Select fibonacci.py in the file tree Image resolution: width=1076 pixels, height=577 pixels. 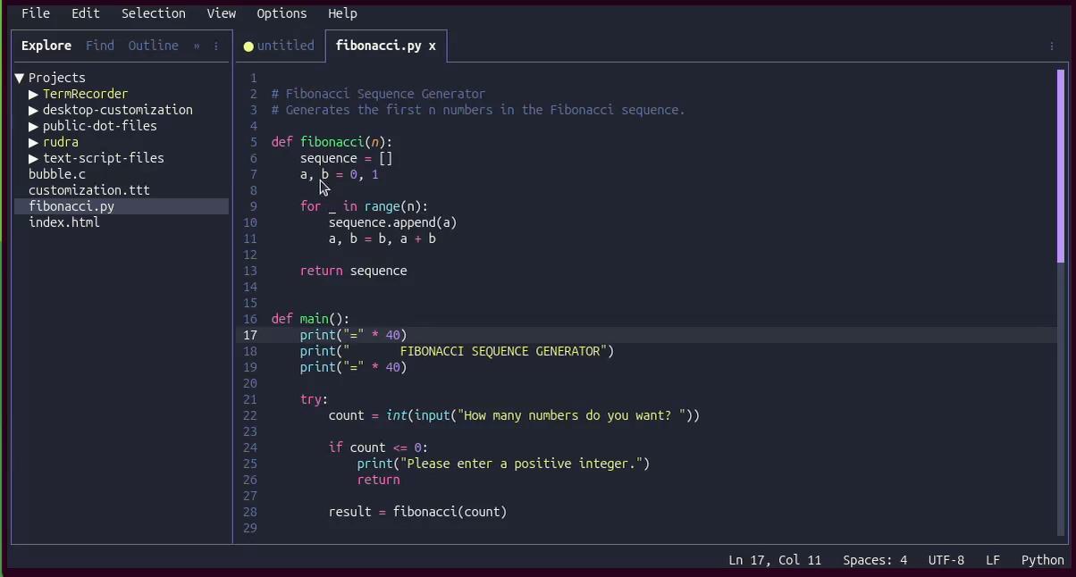122,206
